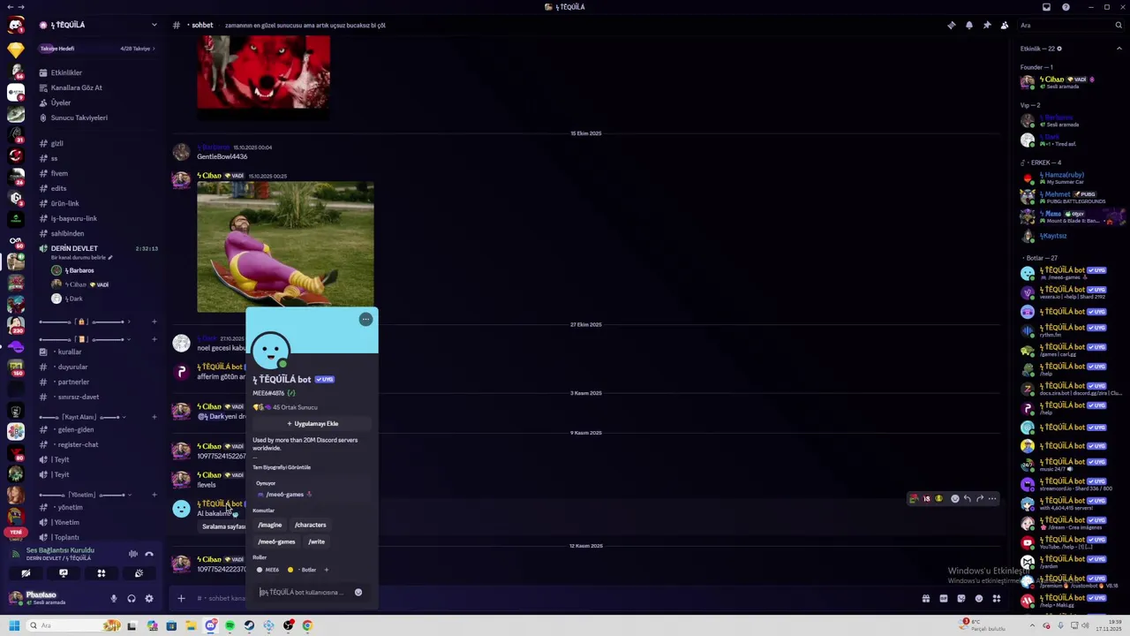Open Spotify from the taskbar

(x=230, y=625)
